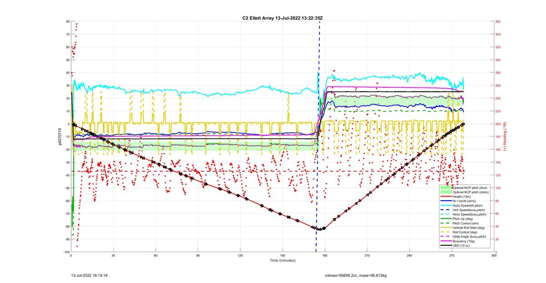
Task: Click 'VBD (10 cc)' legend entry
Action: click(x=462, y=246)
